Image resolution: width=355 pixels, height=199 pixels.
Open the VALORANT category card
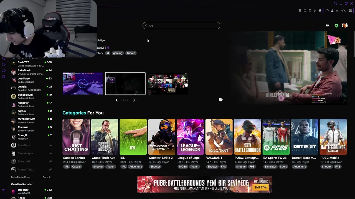(219, 137)
